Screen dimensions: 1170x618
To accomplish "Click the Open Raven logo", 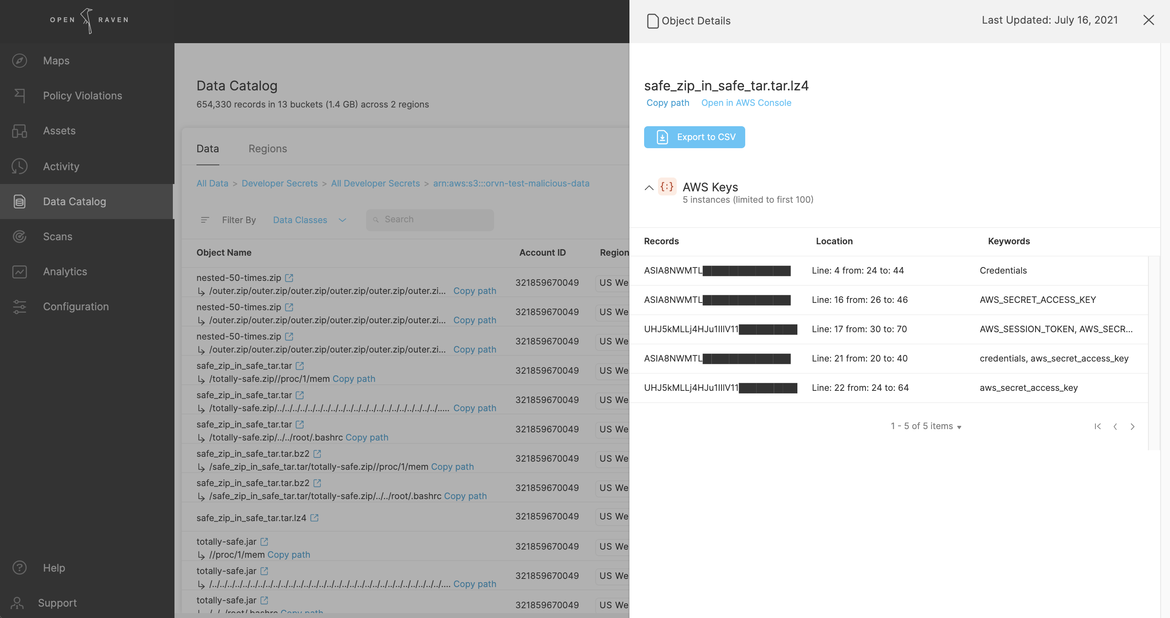I will [89, 20].
